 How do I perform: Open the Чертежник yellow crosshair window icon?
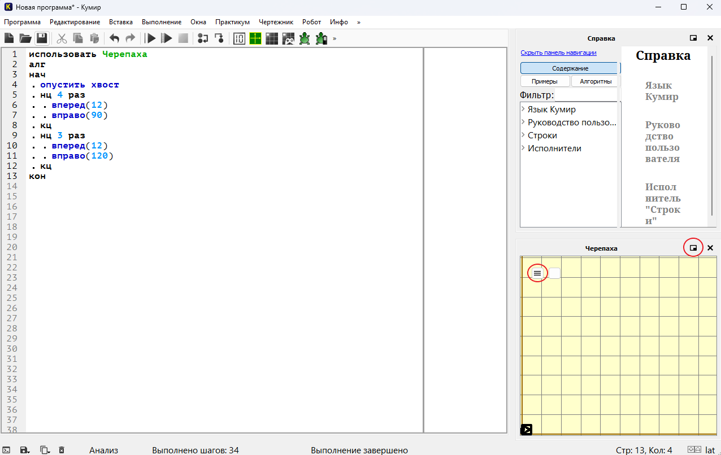(255, 38)
